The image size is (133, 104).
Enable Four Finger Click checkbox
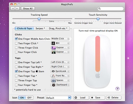click(x=16, y=52)
